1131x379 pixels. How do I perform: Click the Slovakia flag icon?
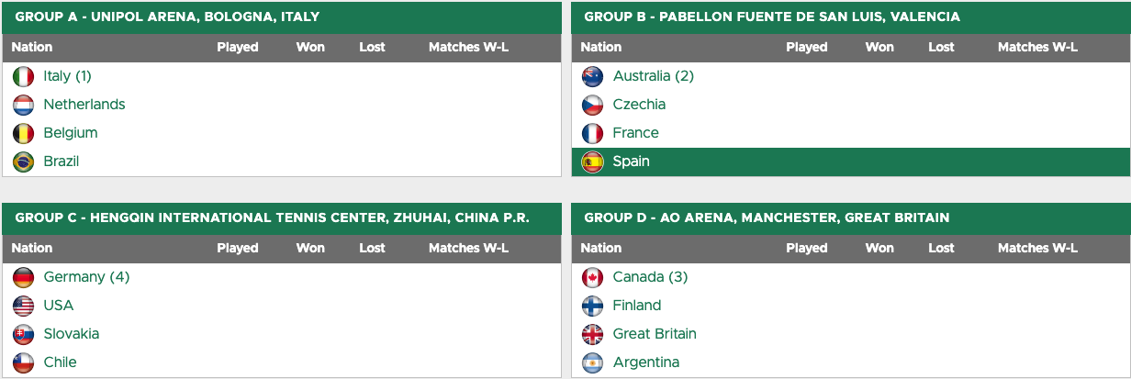click(24, 335)
